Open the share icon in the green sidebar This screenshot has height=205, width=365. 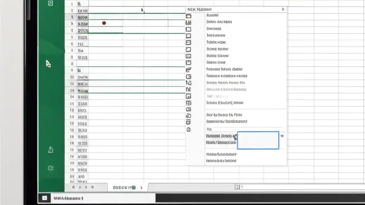50,150
